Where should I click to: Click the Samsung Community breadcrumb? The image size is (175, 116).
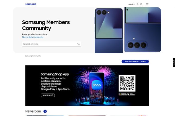click(33, 56)
